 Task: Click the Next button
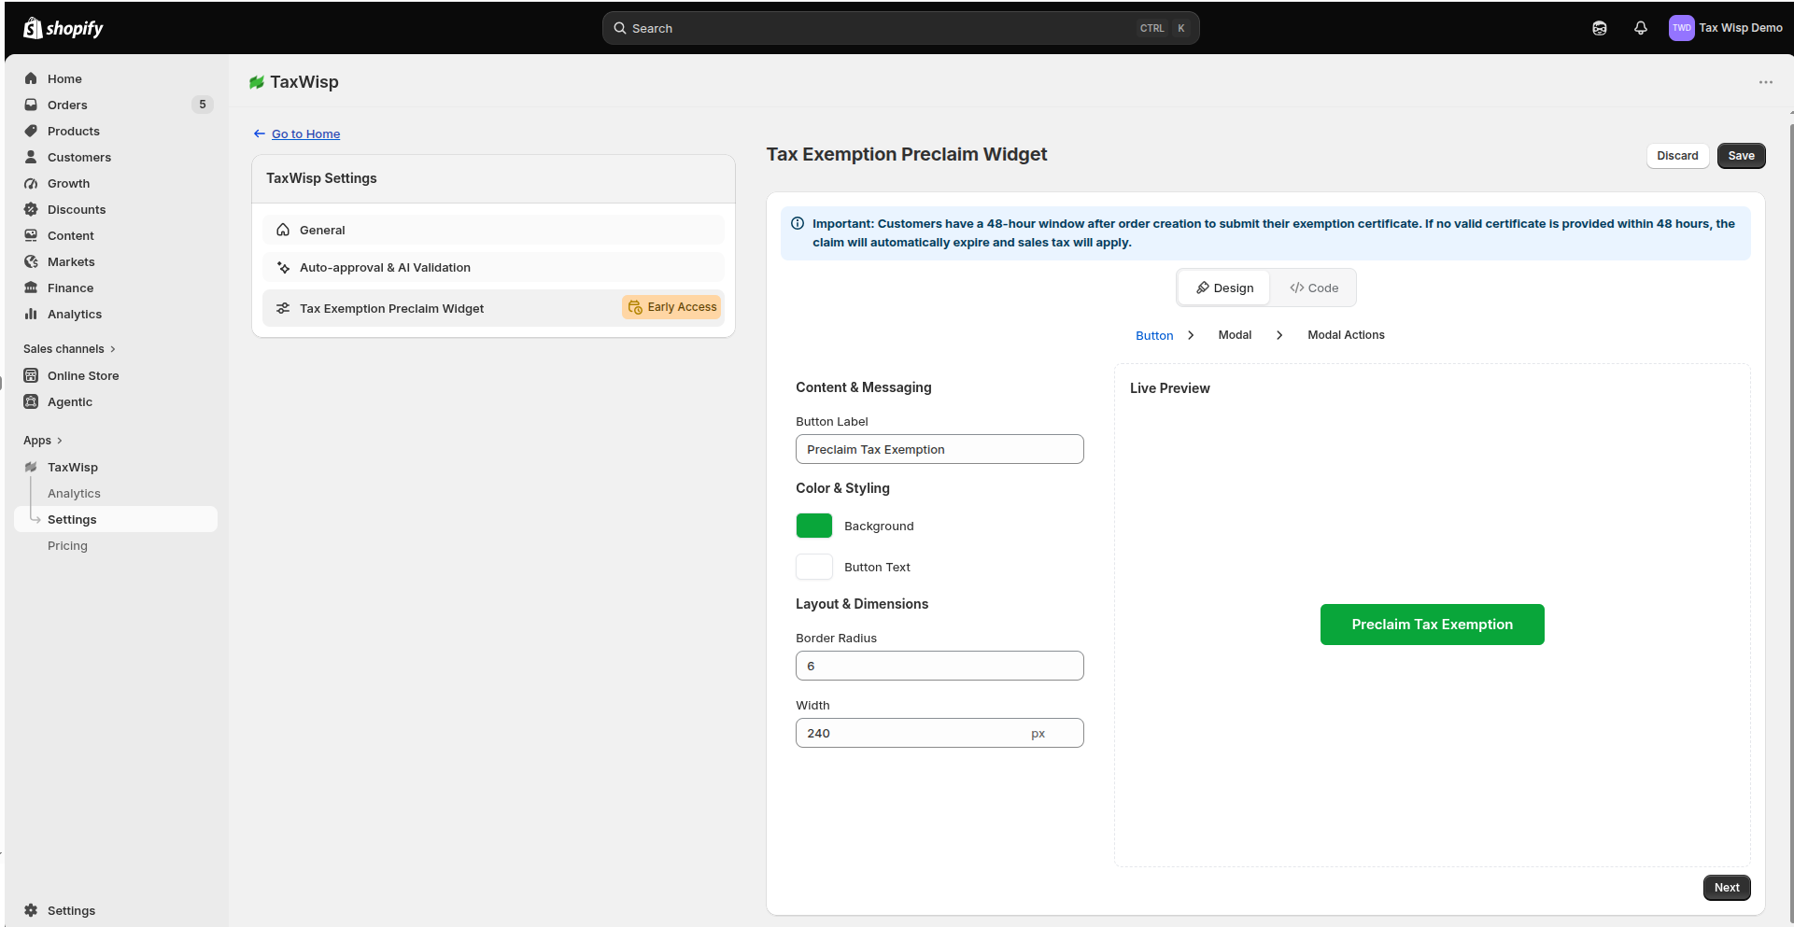coord(1727,888)
